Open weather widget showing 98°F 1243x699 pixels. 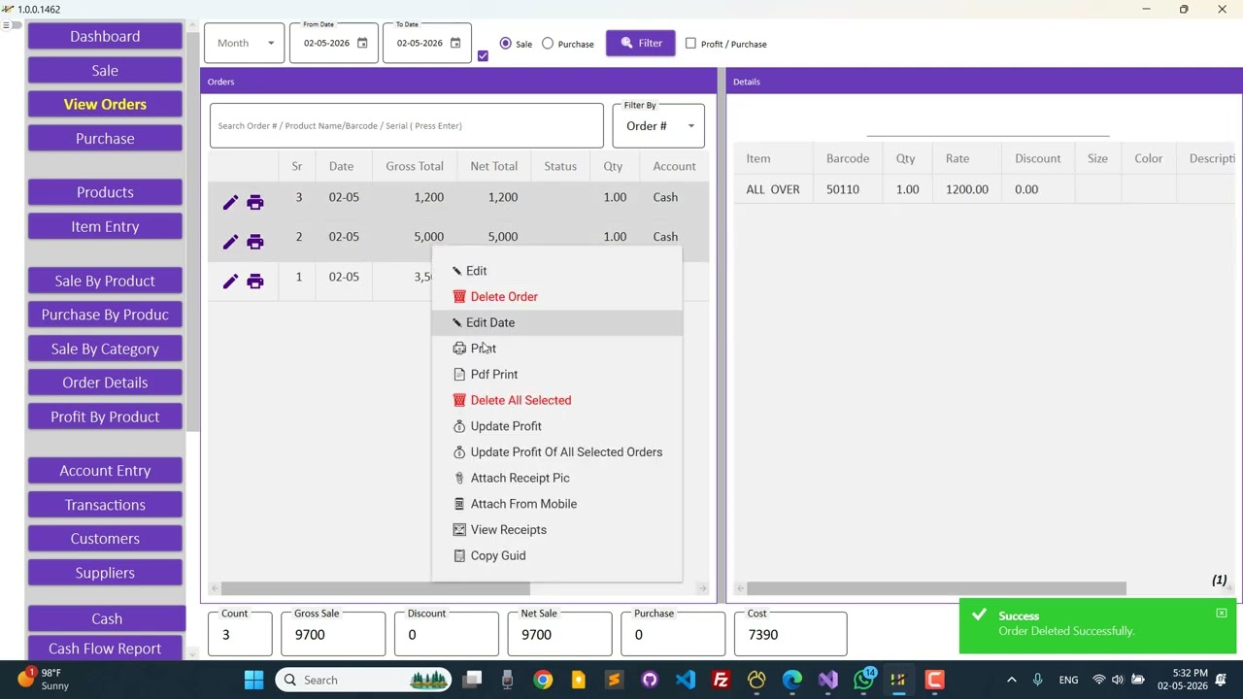pyautogui.click(x=43, y=679)
